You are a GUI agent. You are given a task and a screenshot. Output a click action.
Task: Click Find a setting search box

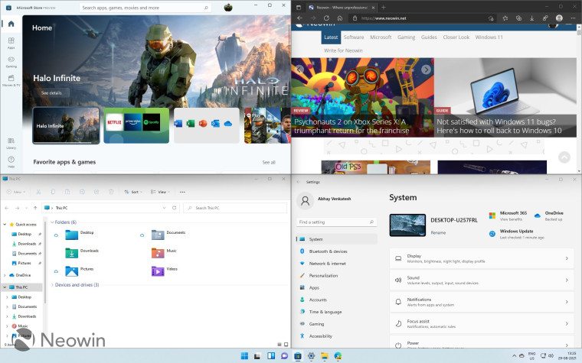click(336, 222)
